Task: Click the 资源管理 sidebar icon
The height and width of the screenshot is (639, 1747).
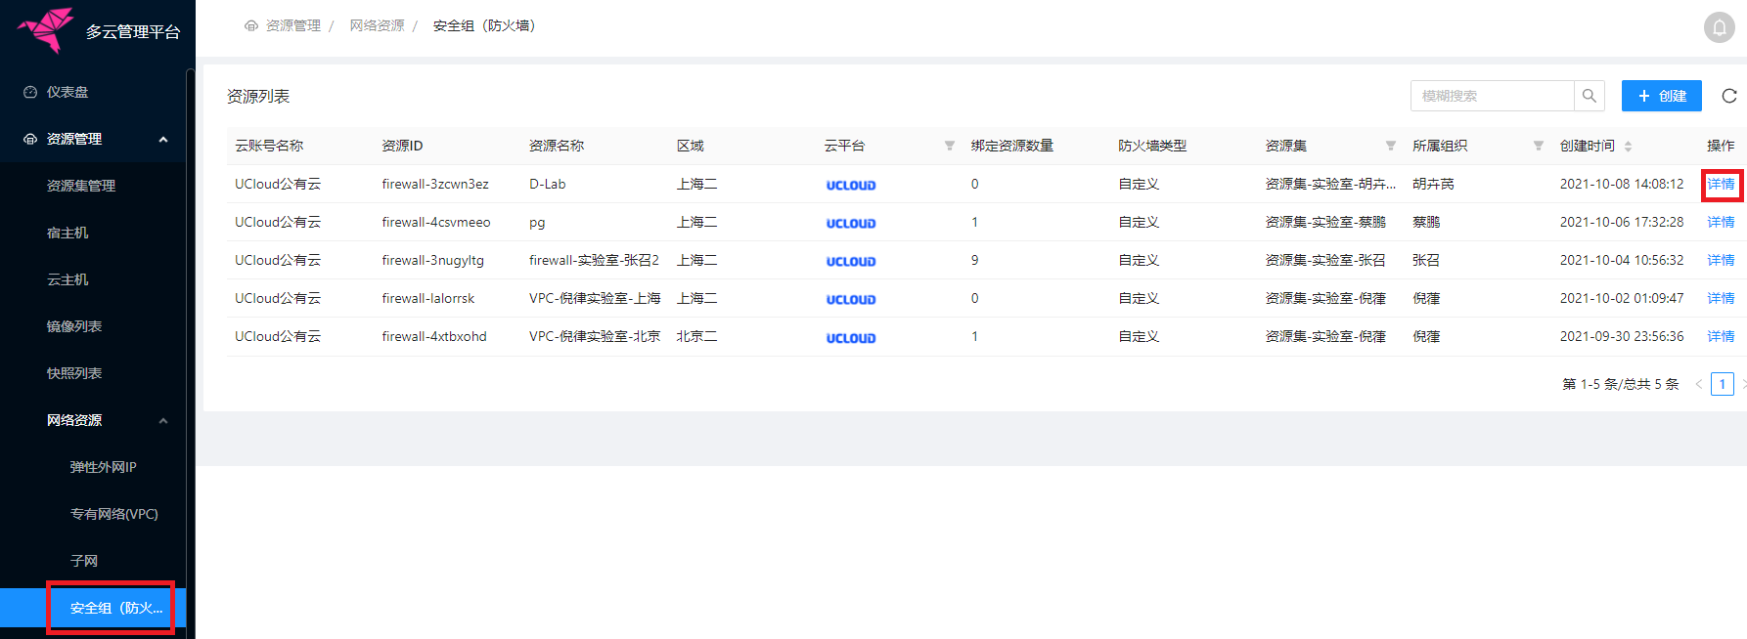Action: coord(30,139)
